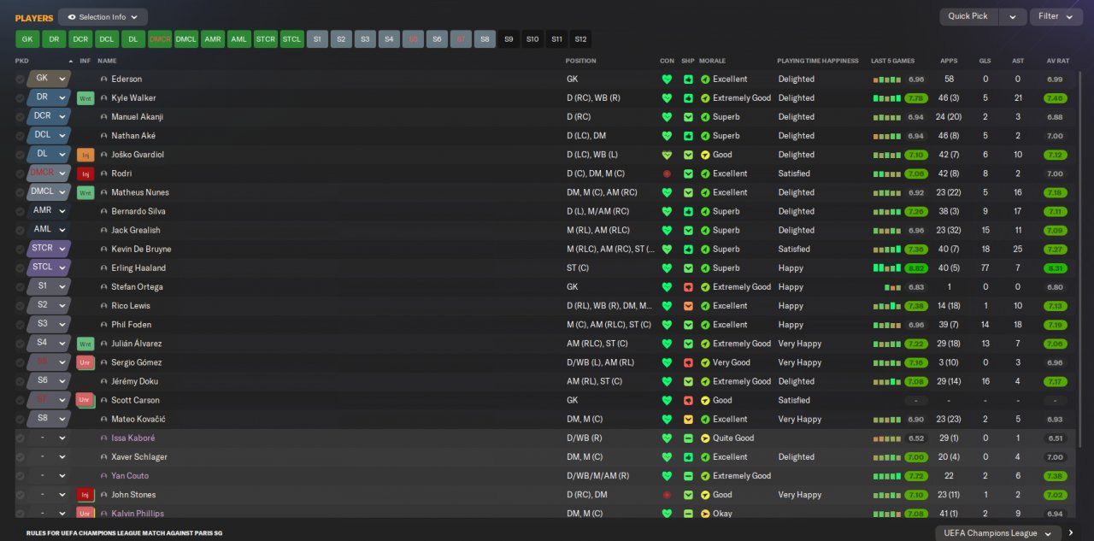
Task: Click the Unr icon beside Sergio Gómez
Action: (85, 362)
